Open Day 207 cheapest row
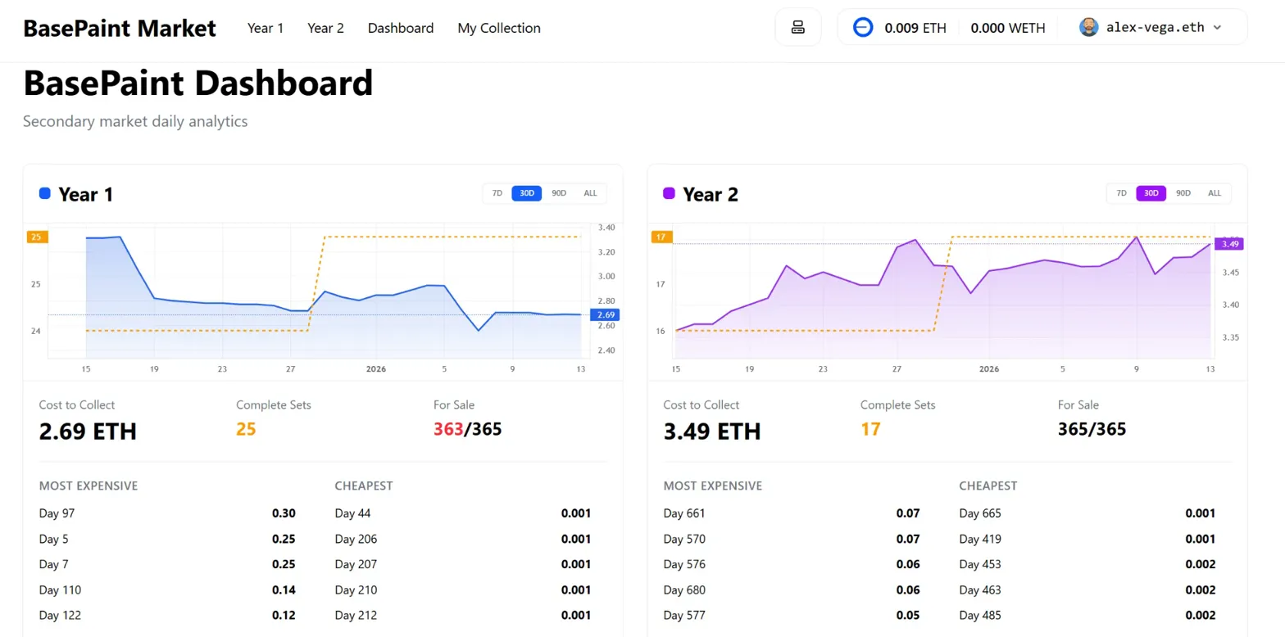The image size is (1285, 637). (x=463, y=564)
